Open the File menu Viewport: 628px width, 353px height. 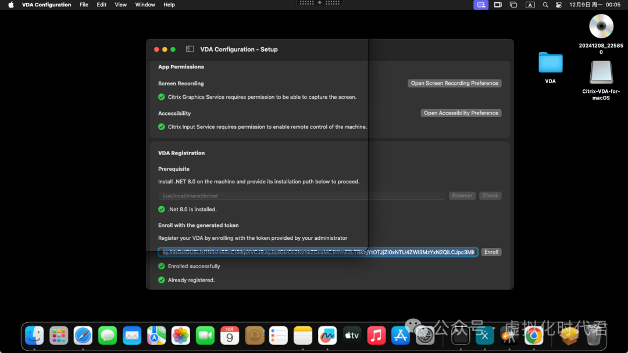coord(84,5)
